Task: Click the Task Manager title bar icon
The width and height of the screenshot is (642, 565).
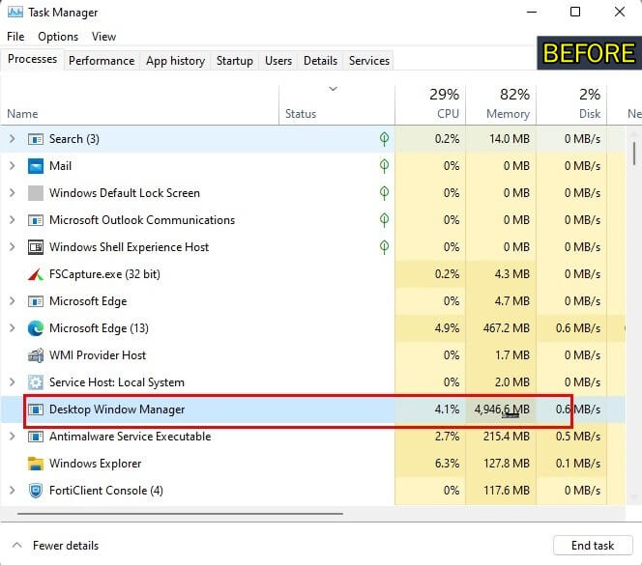Action: tap(15, 13)
